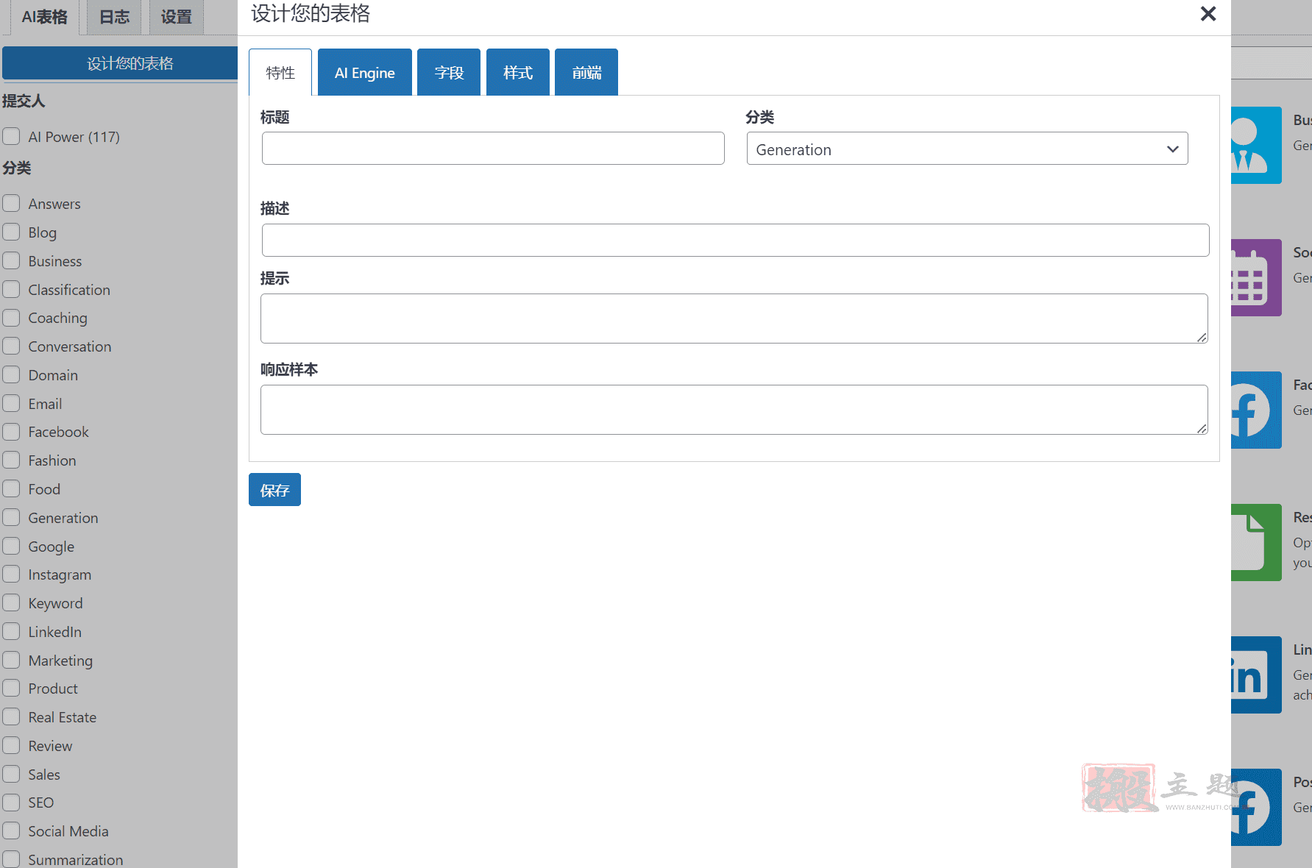Image resolution: width=1312 pixels, height=868 pixels.
Task: Close the design form dialog
Action: (1208, 14)
